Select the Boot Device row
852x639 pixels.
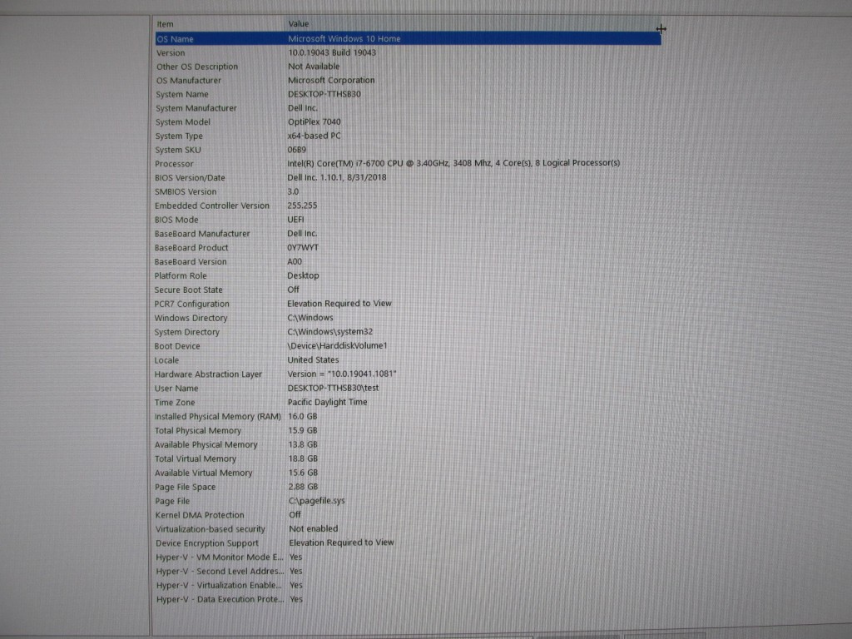408,346
